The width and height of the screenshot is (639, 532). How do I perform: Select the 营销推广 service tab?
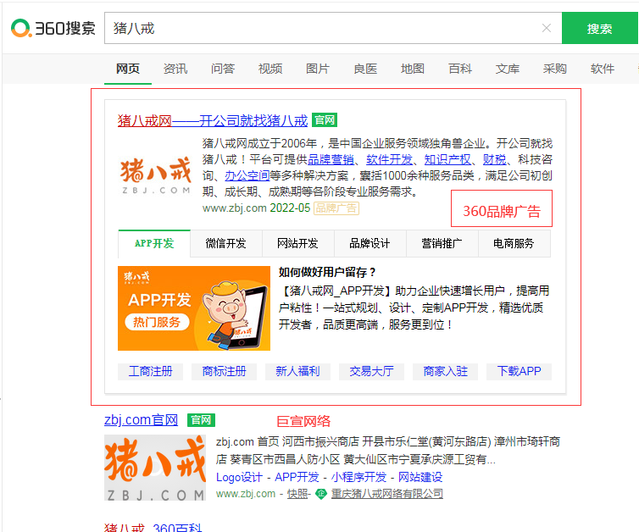tap(442, 244)
